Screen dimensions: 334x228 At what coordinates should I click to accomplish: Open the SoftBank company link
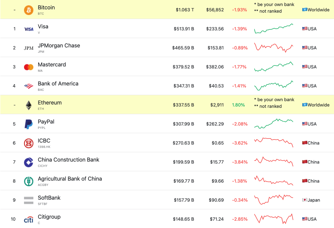(49, 198)
